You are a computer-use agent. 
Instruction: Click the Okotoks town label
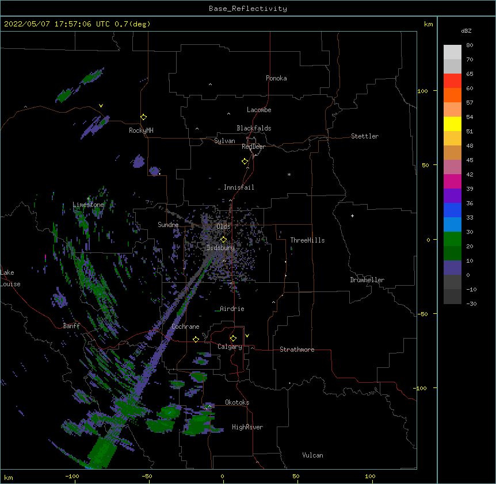point(237,402)
